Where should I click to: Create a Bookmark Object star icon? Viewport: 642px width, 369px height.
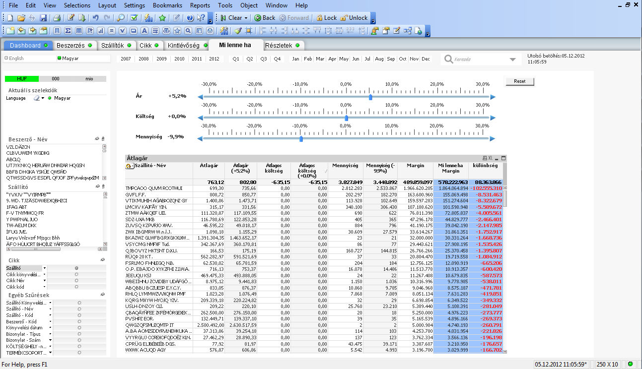177,31
